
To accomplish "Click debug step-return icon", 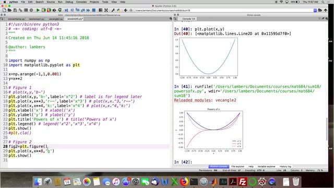I will tap(82, 10).
